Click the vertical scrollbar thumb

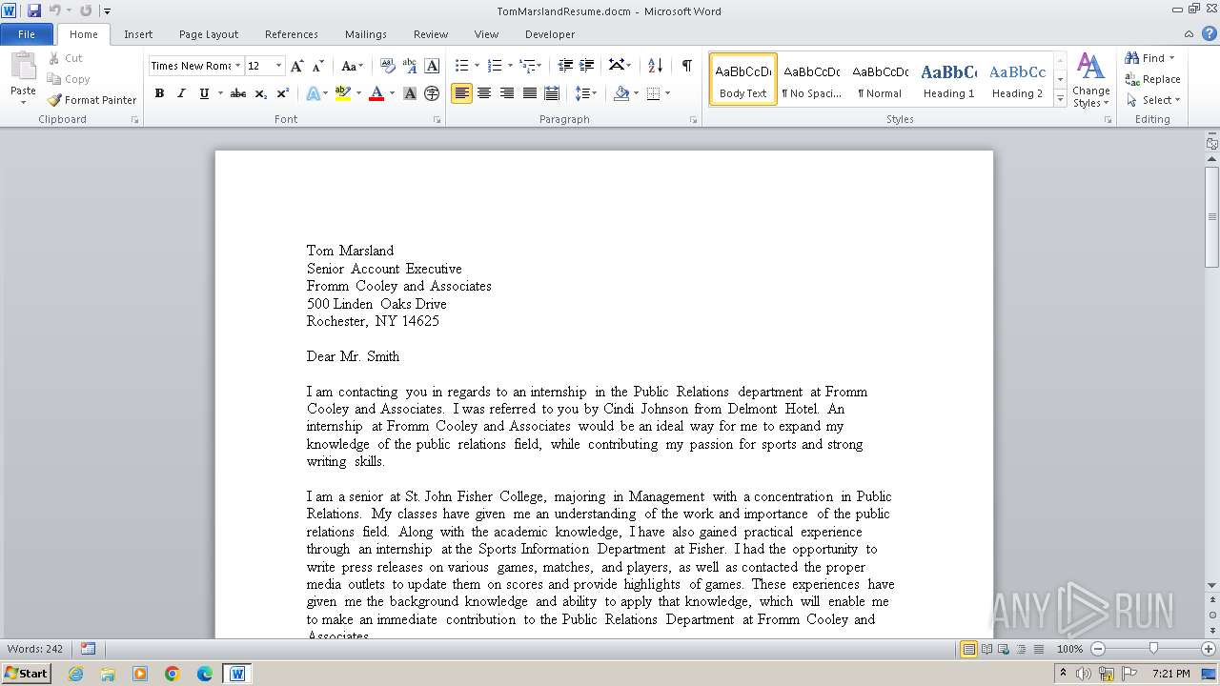tap(1212, 217)
